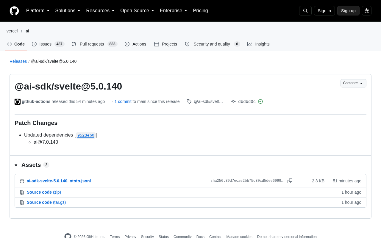Click the github-actions avatar icon
This screenshot has width=381, height=238.
coord(18,102)
